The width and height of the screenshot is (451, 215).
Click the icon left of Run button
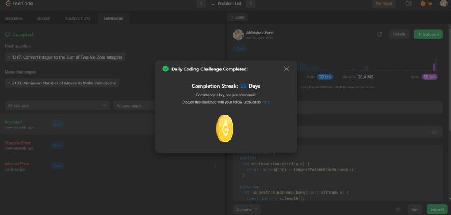click(x=398, y=209)
